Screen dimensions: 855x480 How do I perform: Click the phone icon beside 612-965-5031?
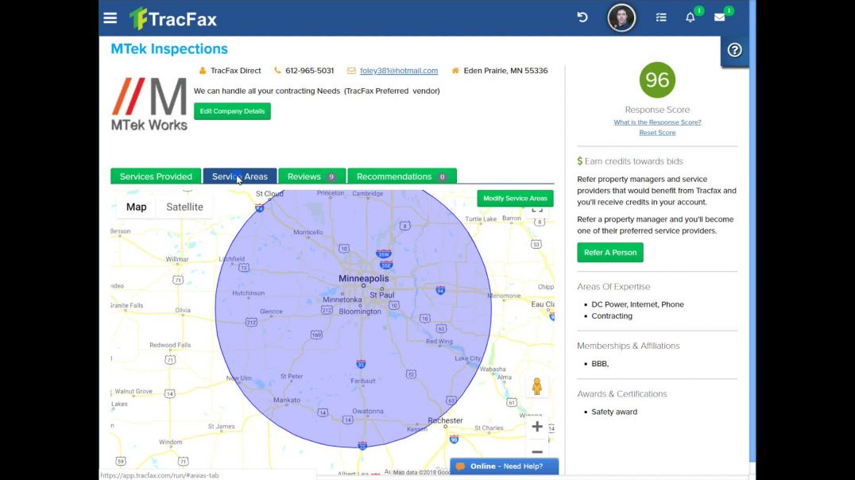tap(277, 71)
